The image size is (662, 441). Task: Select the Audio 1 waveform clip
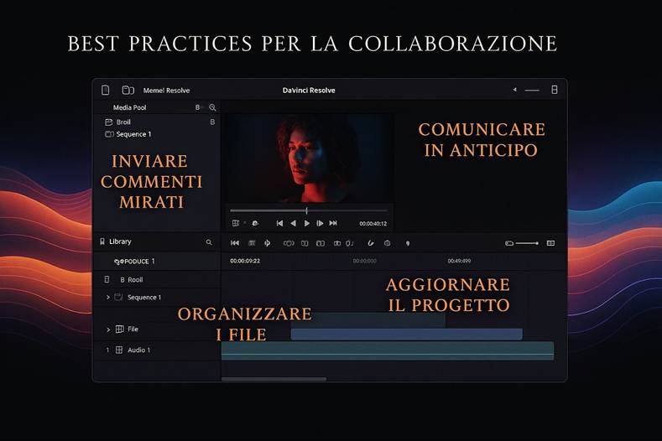pyautogui.click(x=388, y=350)
